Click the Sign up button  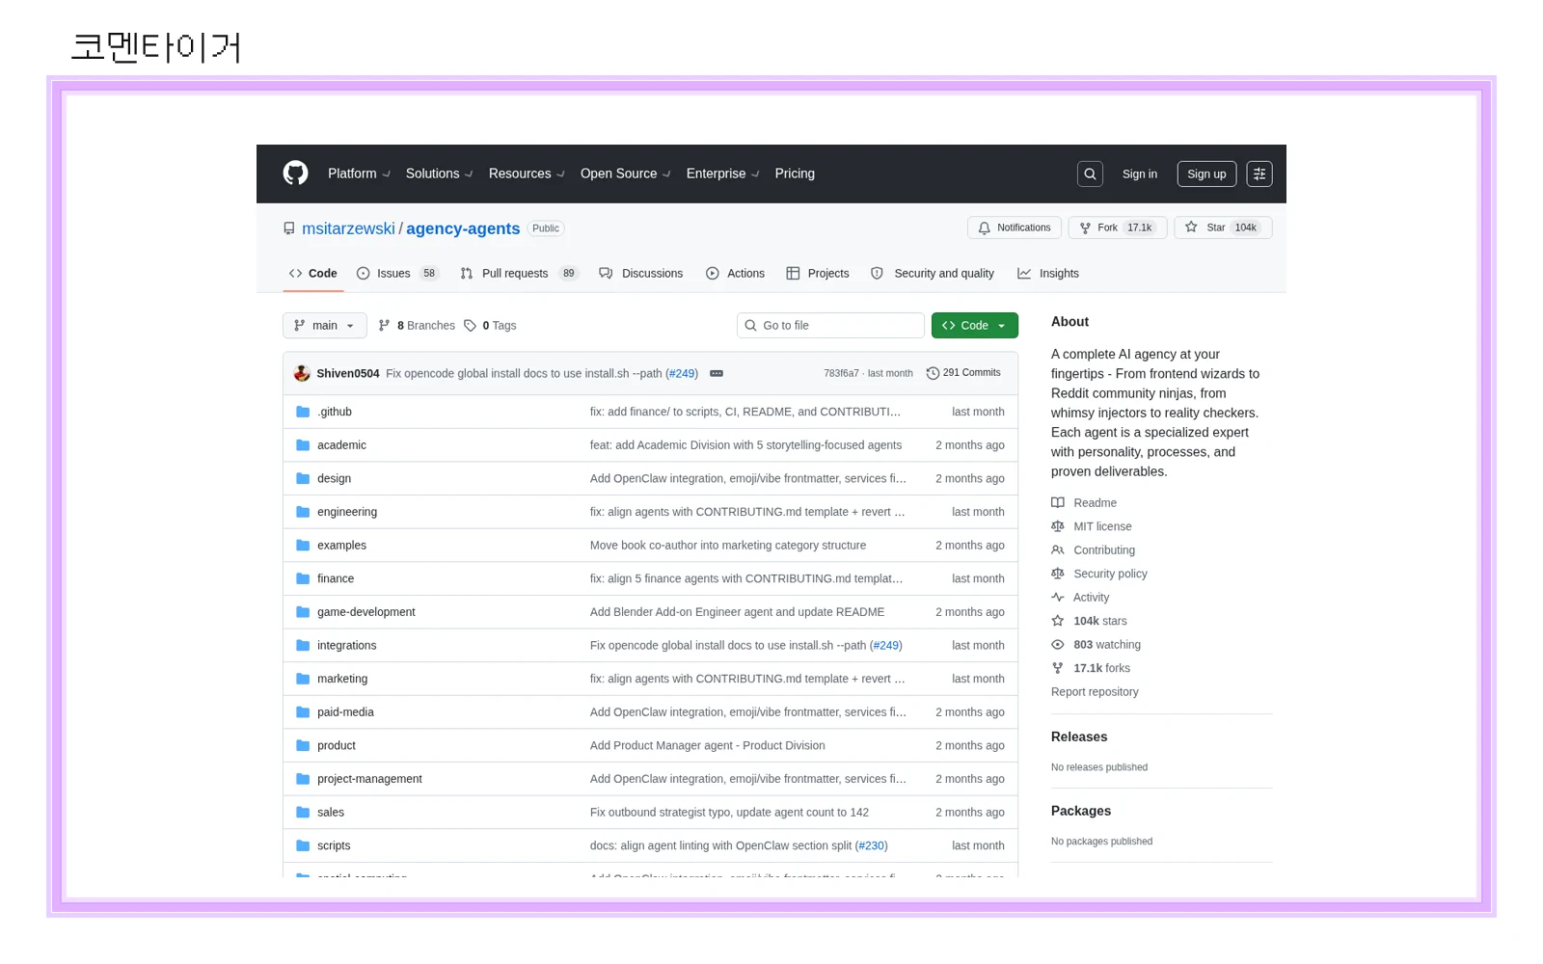[1206, 174]
